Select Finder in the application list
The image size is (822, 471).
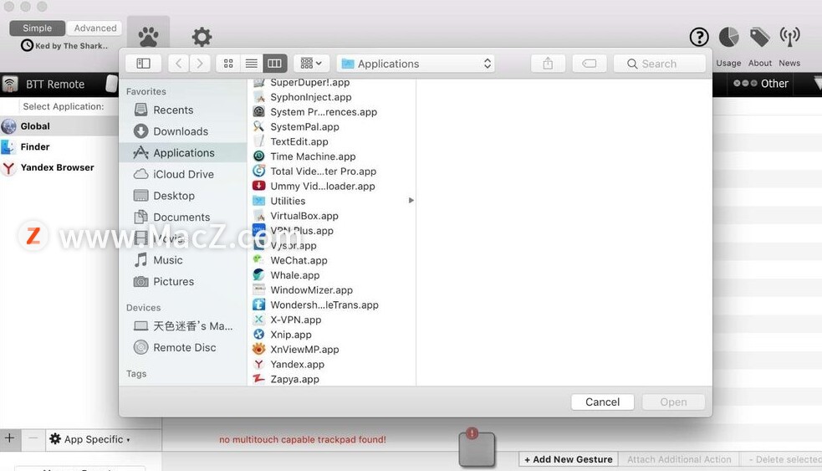point(59,147)
